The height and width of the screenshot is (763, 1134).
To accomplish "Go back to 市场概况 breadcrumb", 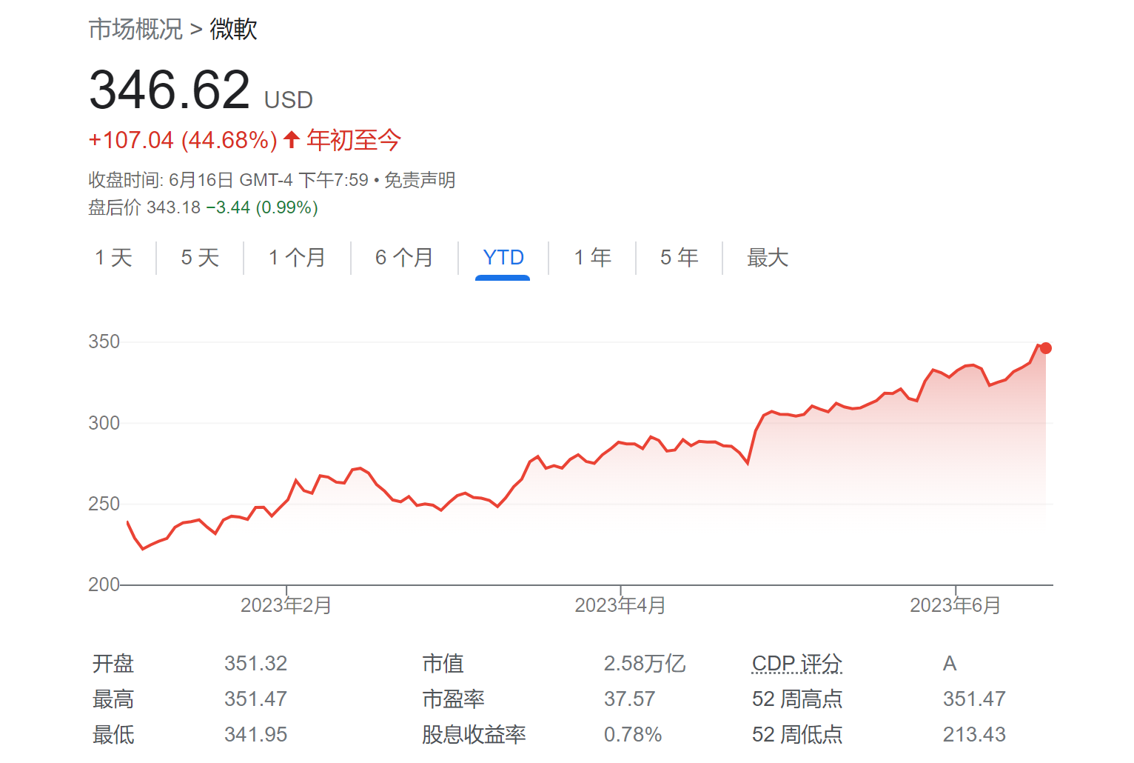I will (x=135, y=30).
